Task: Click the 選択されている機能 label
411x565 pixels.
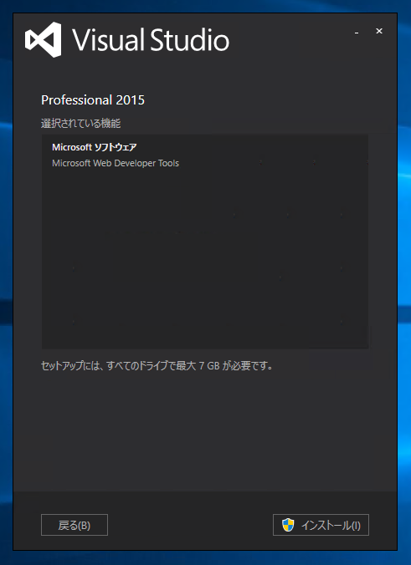Action: point(81,124)
